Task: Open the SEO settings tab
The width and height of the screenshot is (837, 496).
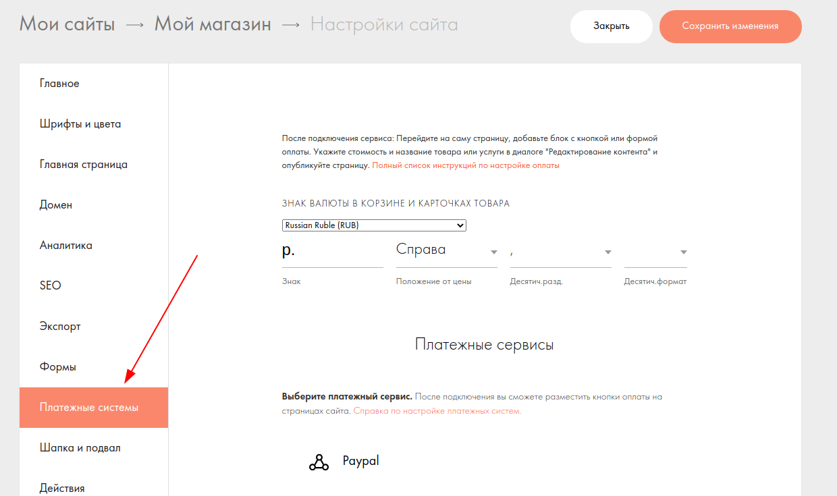Action: pyautogui.click(x=51, y=286)
